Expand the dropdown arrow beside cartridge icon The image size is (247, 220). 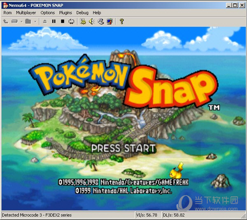(21, 21)
